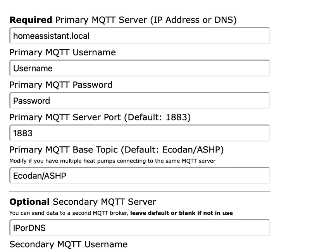Click the Server Port field showing 1883
This screenshot has height=250, width=310.
click(139, 134)
